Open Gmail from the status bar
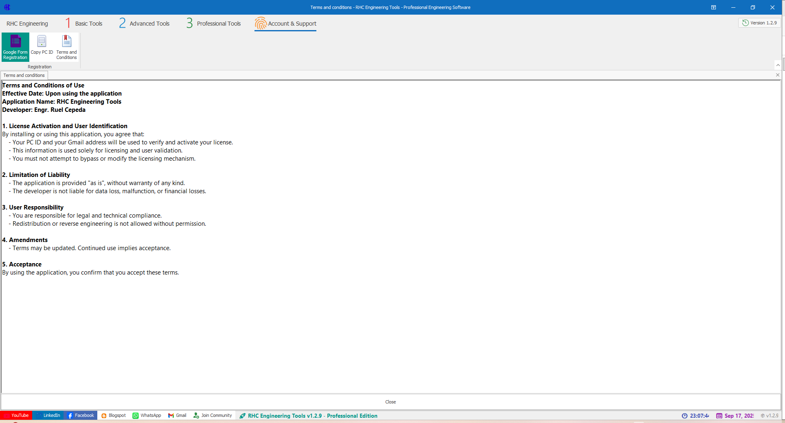This screenshot has width=785, height=423. point(177,415)
